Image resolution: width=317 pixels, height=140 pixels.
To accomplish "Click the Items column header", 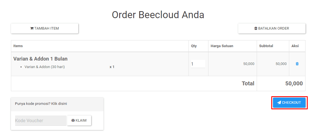I will (x=18, y=46).
